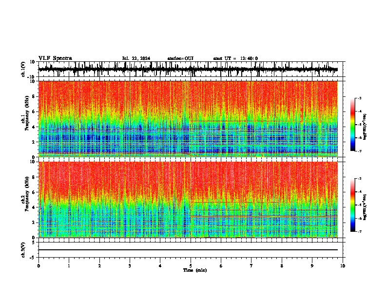Viewport: 386px width, 298px height.
Task: Click the time axis tick label '5'
Action: pos(191,266)
